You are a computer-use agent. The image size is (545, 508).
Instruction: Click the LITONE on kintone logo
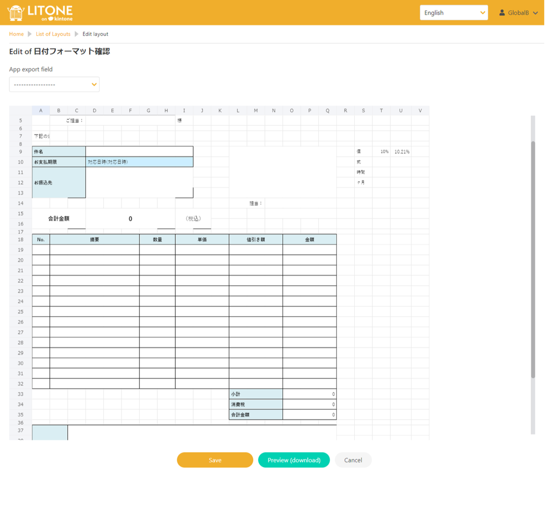pos(40,13)
